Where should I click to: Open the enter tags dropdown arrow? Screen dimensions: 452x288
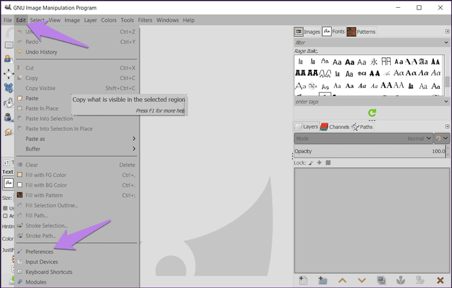446,101
